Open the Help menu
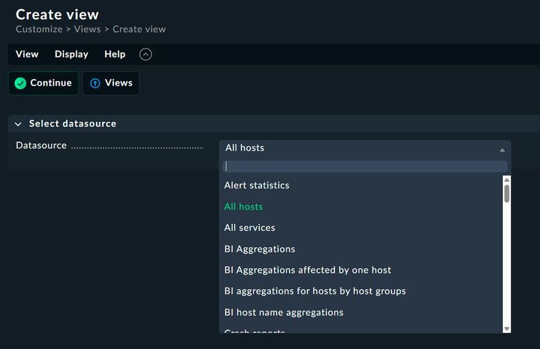The image size is (540, 349). click(x=115, y=55)
